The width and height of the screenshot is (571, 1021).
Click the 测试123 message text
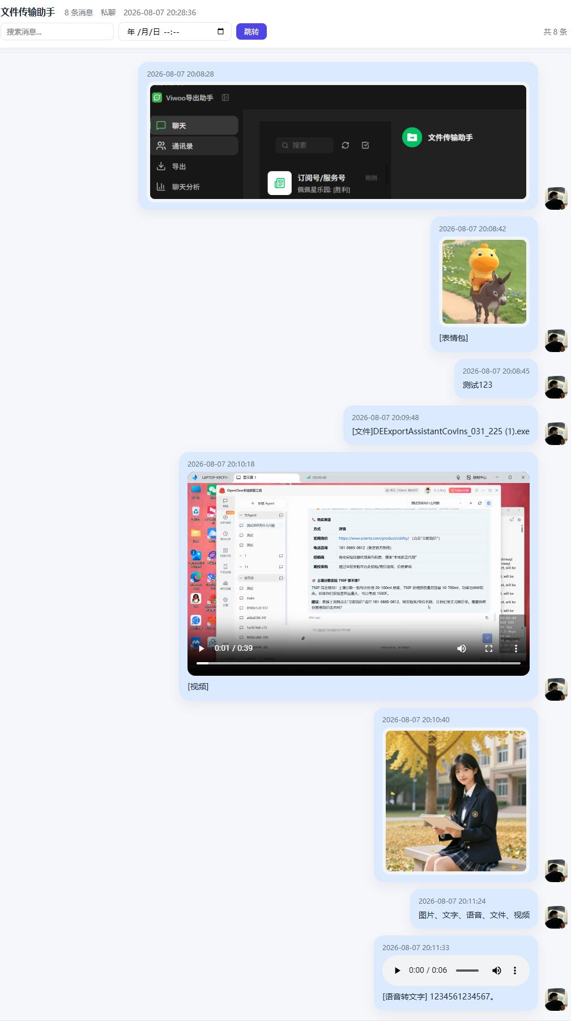(478, 384)
